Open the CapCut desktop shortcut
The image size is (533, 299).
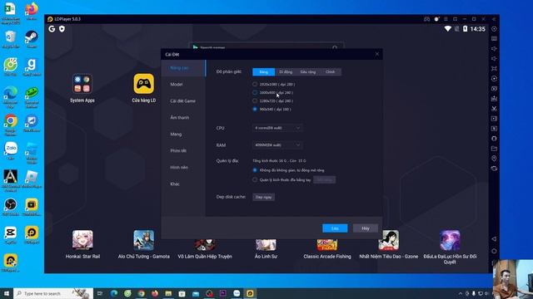point(11,234)
